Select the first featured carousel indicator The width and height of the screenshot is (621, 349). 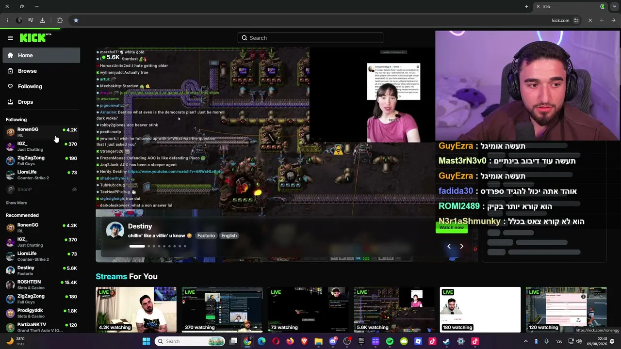137,246
